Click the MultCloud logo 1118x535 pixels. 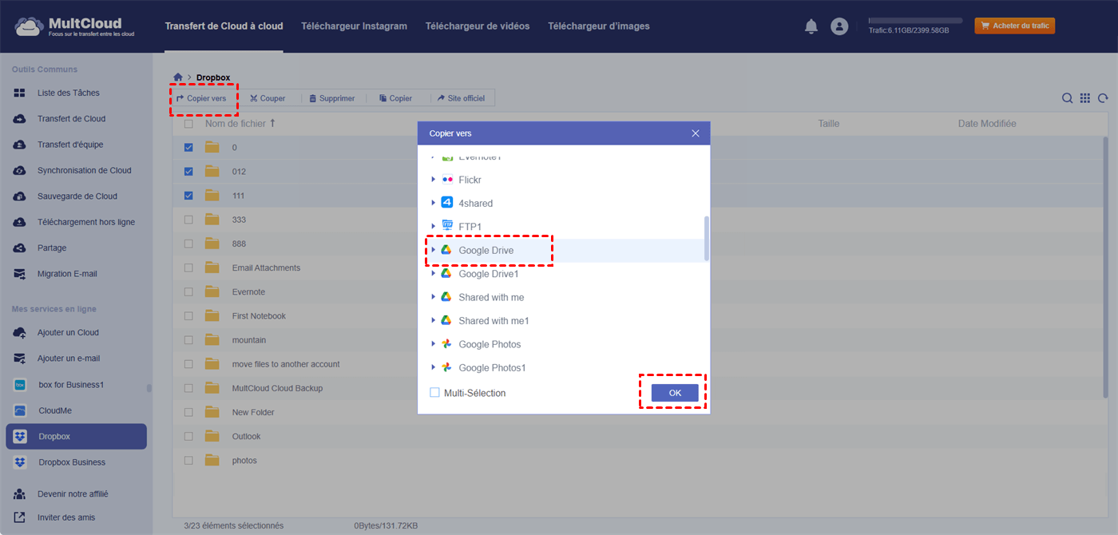(x=73, y=26)
